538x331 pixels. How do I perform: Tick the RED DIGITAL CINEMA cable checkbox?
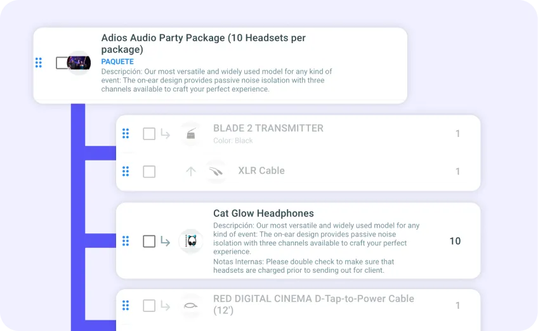click(149, 306)
